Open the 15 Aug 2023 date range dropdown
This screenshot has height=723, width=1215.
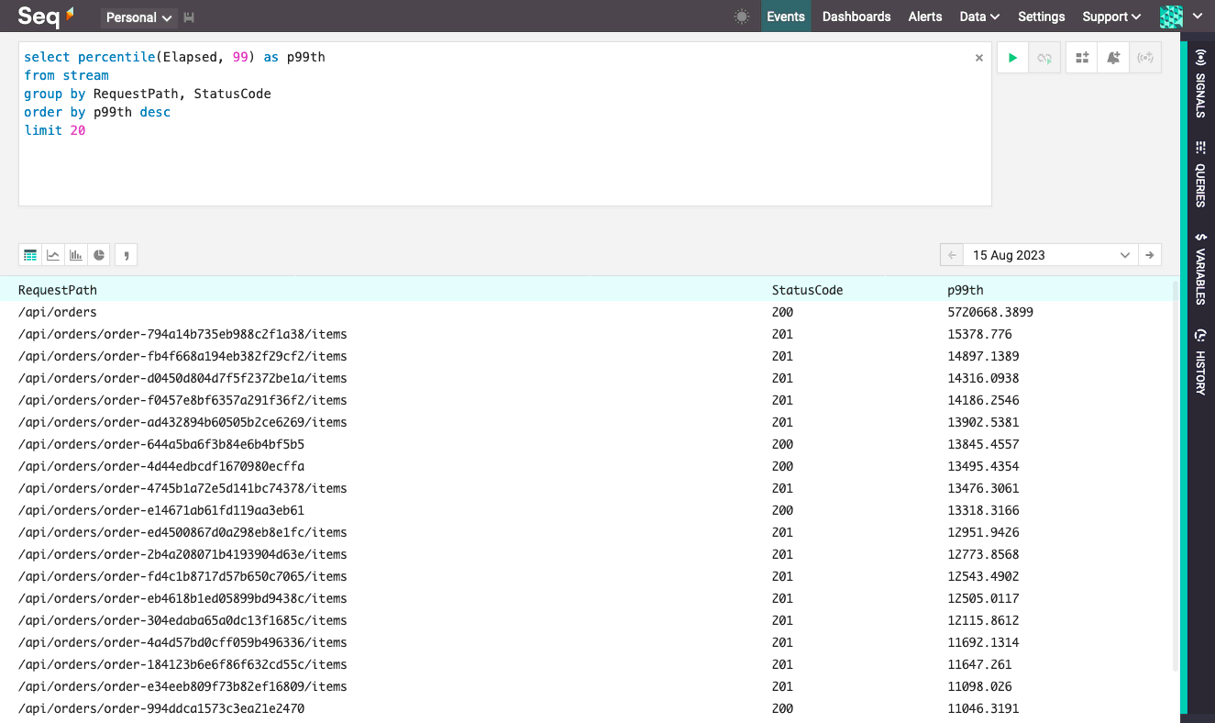[x=1051, y=255]
